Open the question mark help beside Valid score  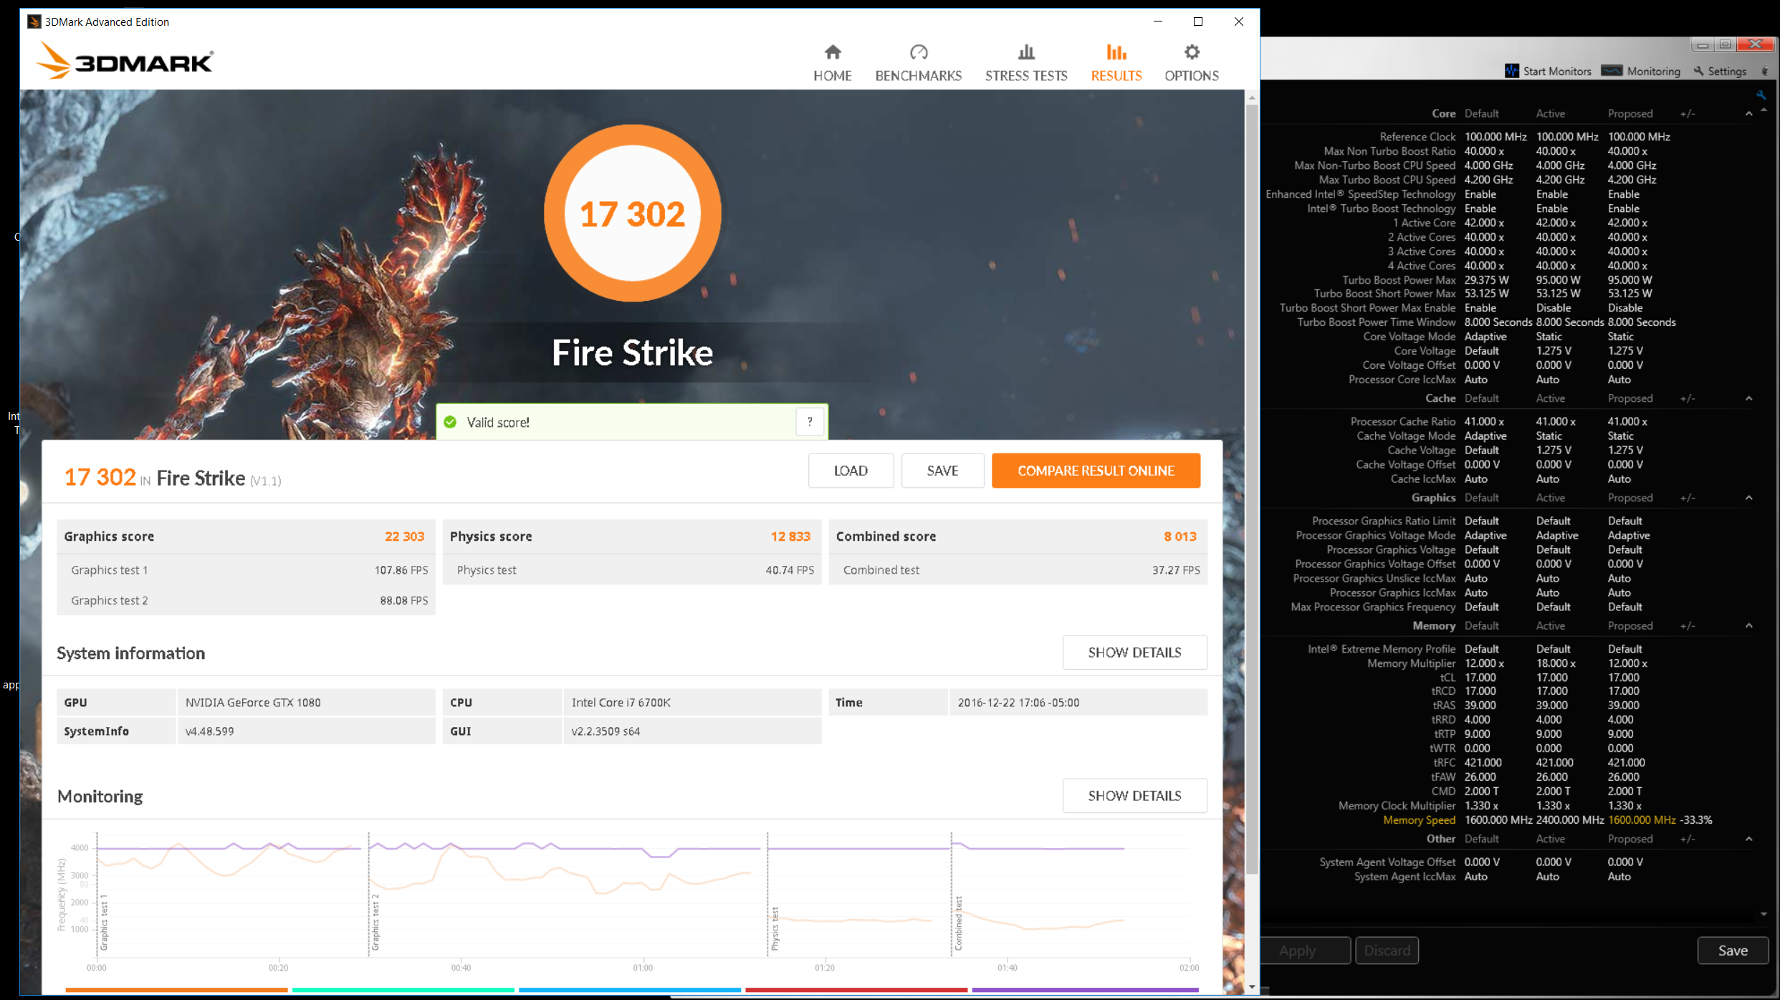click(x=810, y=422)
